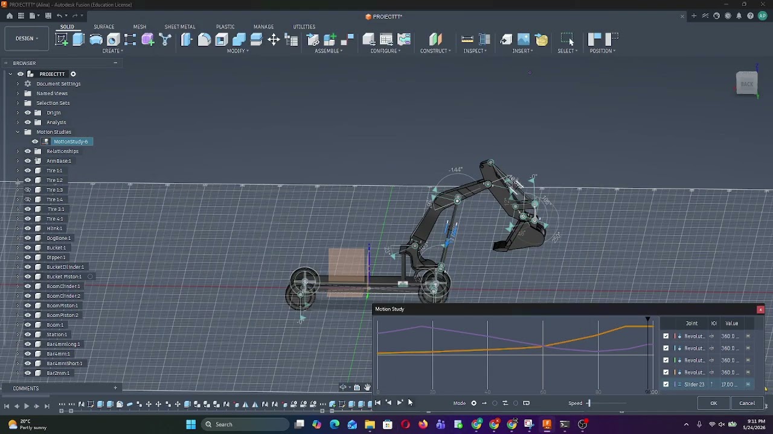Open the Create dropdown menu
Screen dimensions: 773x434
tap(113, 51)
